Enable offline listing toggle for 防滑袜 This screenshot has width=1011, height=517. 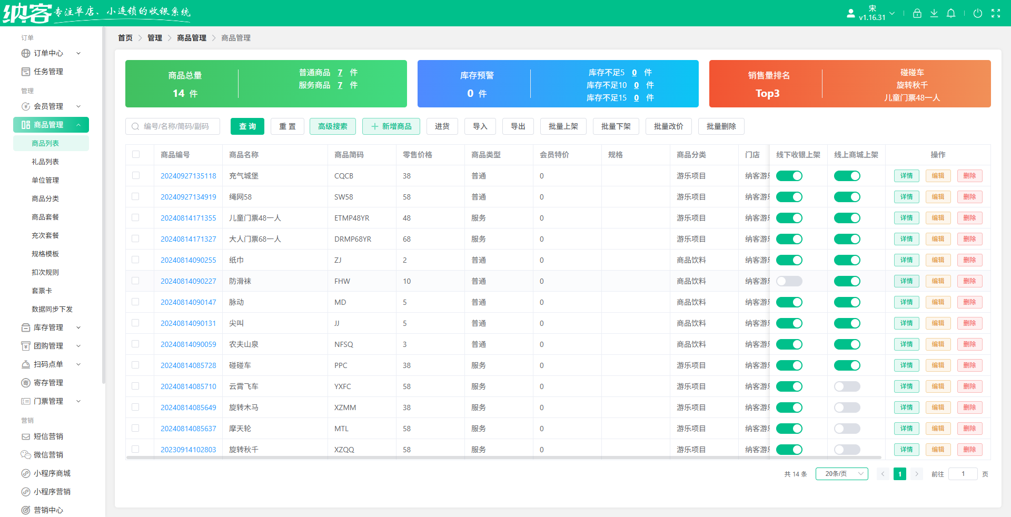789,281
